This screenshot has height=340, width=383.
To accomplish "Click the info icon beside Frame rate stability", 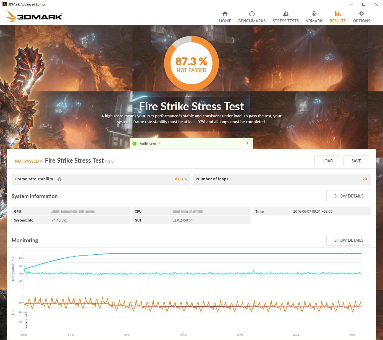I will (59, 179).
